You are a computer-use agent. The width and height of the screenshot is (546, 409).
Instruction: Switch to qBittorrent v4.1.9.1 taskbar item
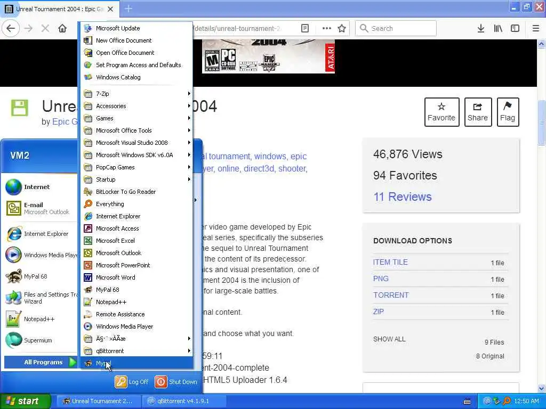[x=184, y=401]
